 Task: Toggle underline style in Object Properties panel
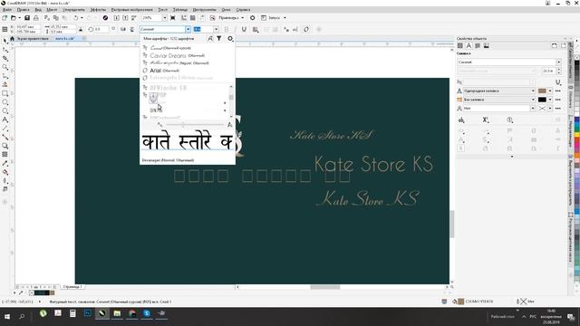(558, 82)
